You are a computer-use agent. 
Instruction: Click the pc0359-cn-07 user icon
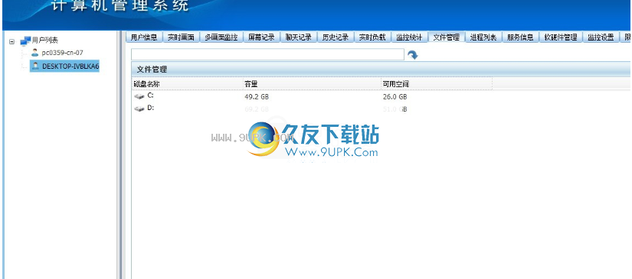[x=35, y=53]
